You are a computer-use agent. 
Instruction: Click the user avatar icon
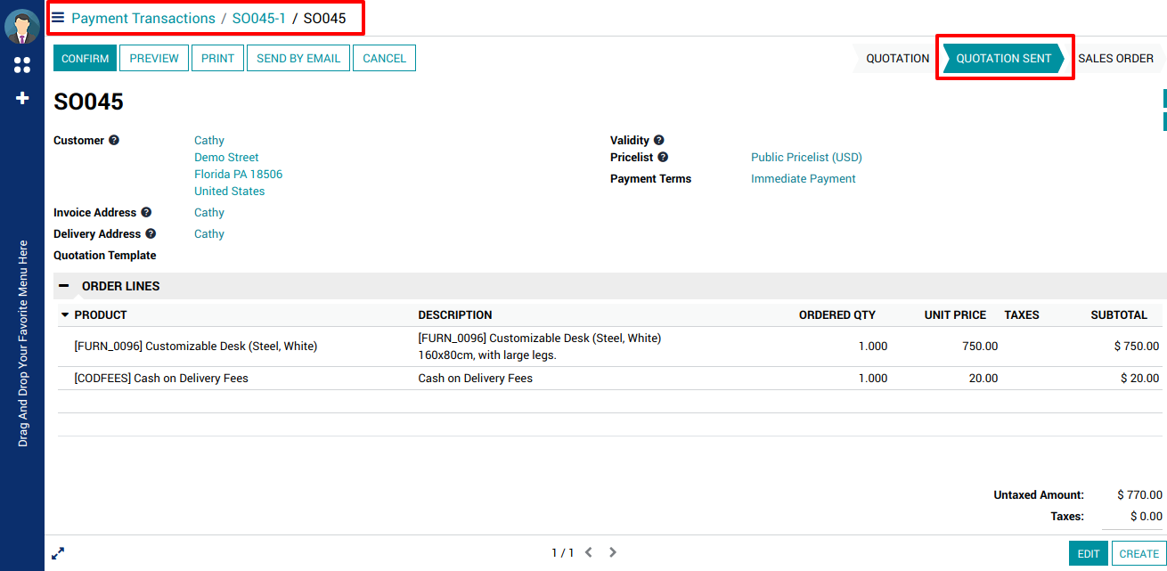22,27
